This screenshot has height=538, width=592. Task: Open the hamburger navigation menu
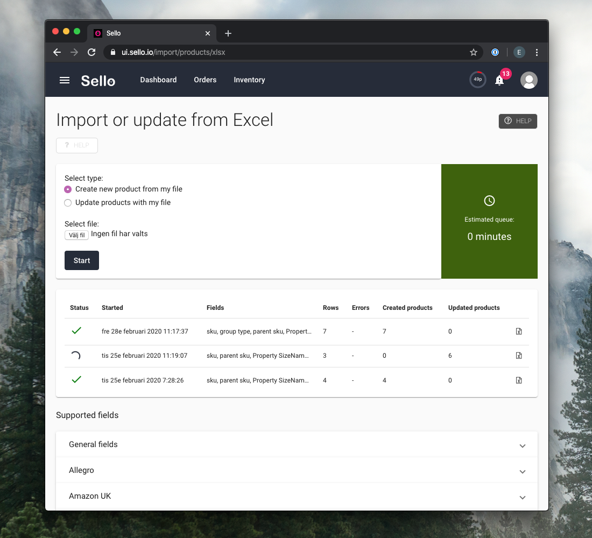click(65, 80)
